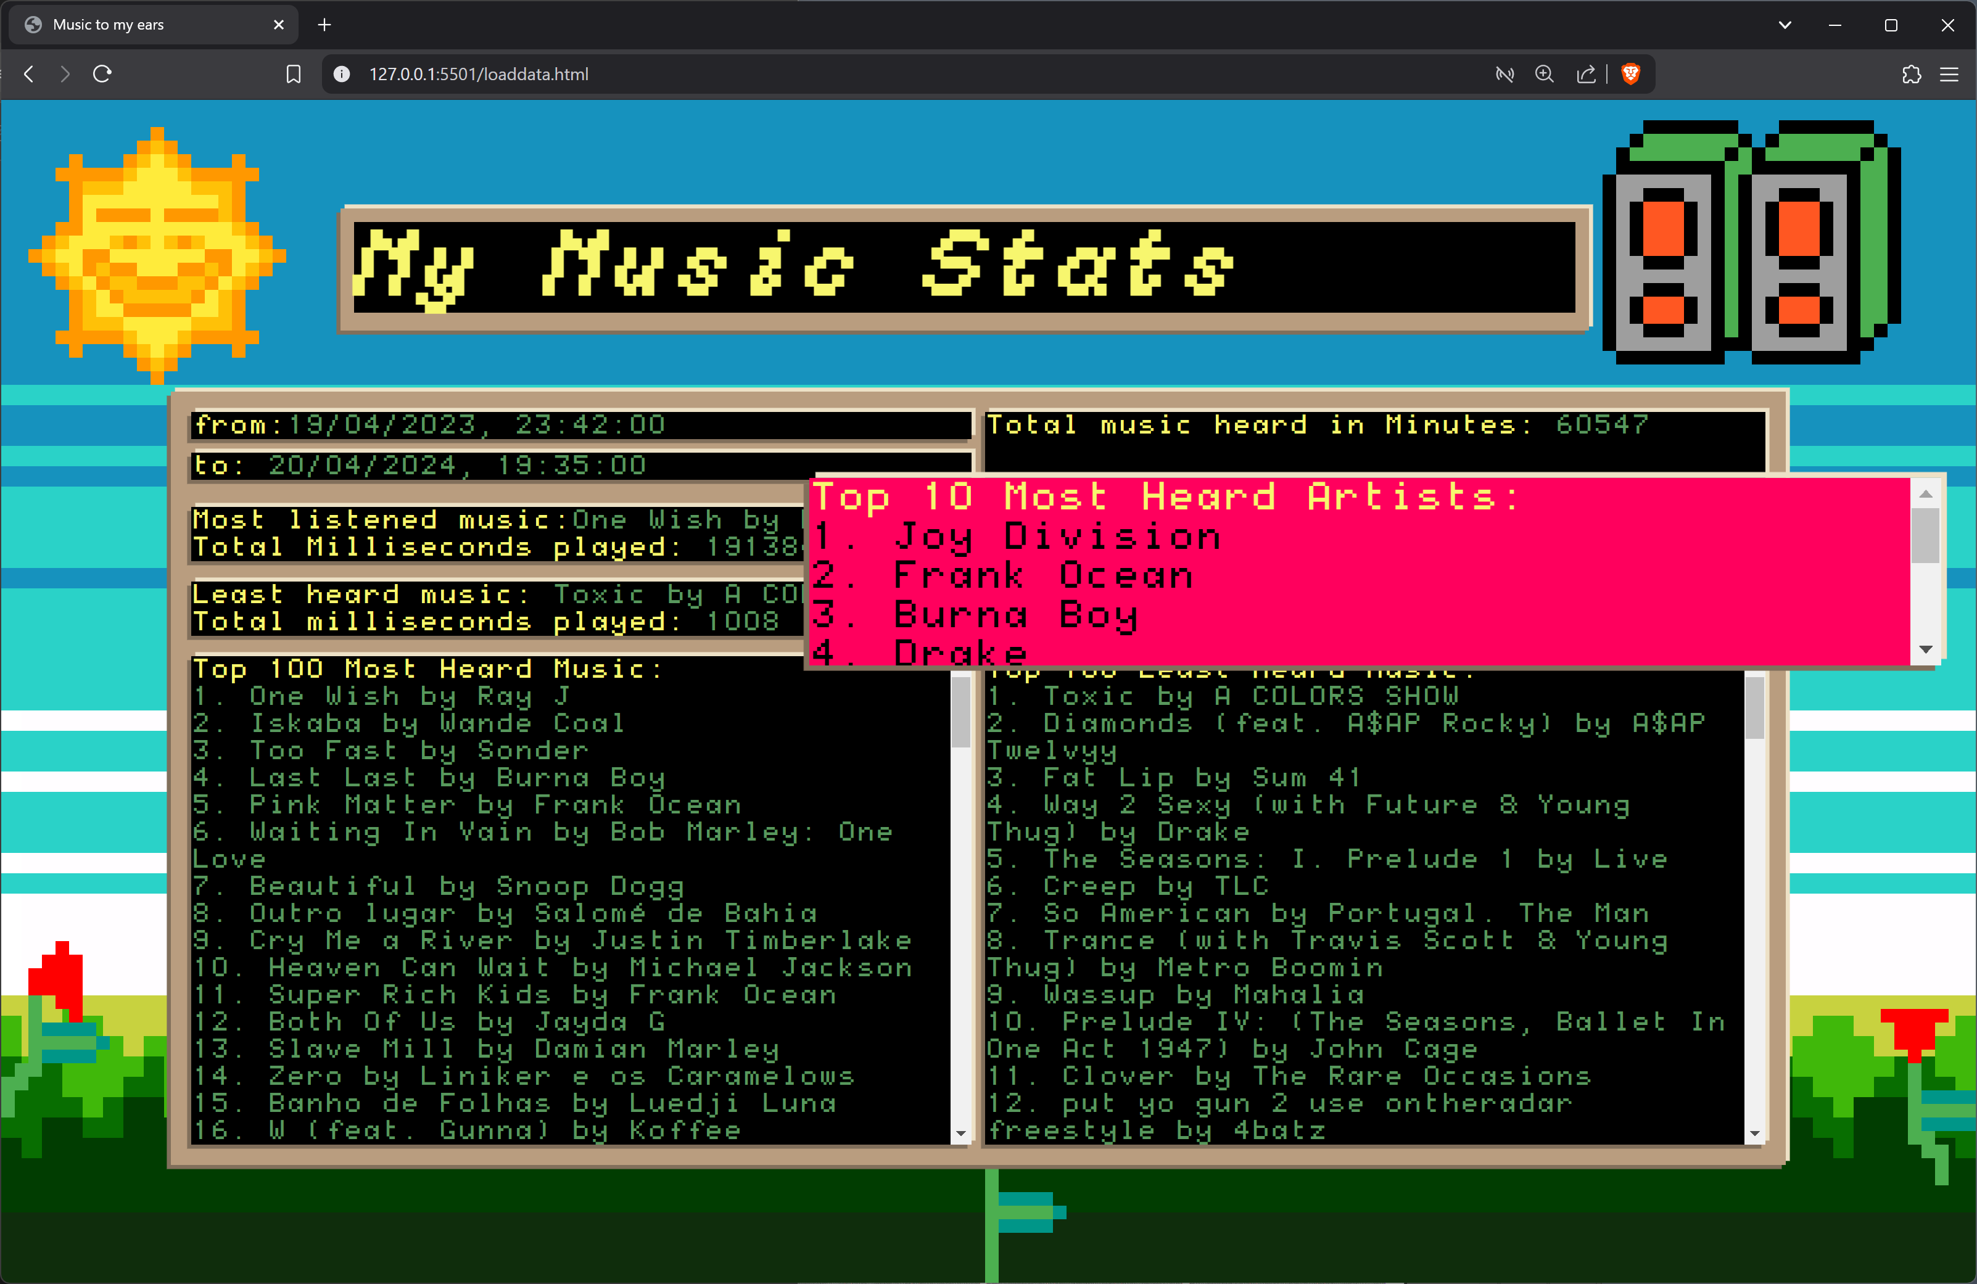Select '9. Wassup by Mahalia'
Image resolution: width=1977 pixels, height=1284 pixels.
pos(1174,995)
